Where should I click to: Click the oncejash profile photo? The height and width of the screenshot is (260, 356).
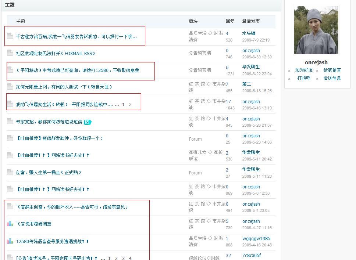(316, 30)
